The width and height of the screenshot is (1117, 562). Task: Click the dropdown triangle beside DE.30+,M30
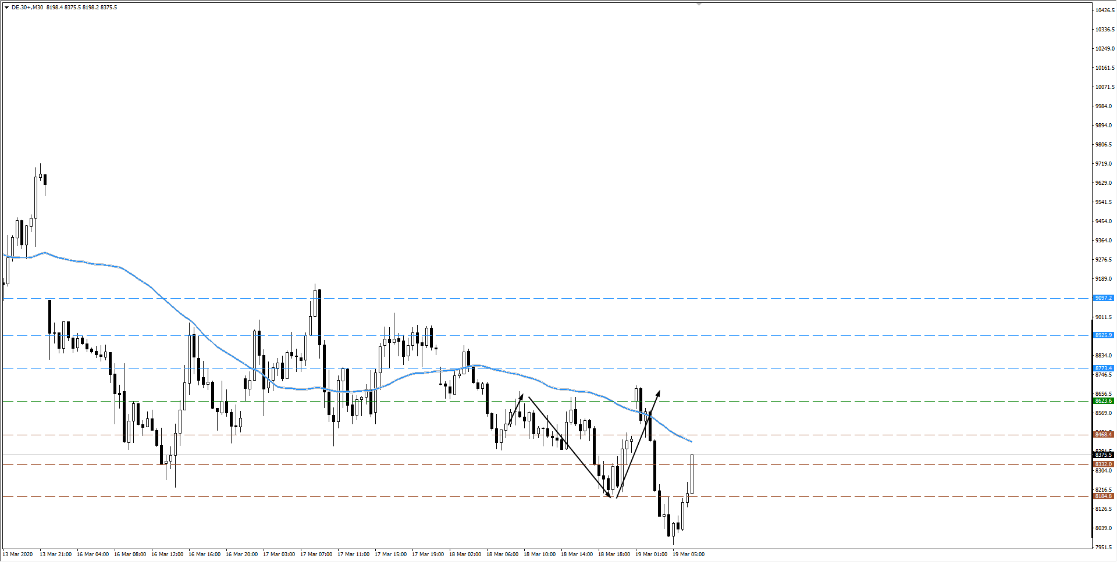(6, 8)
